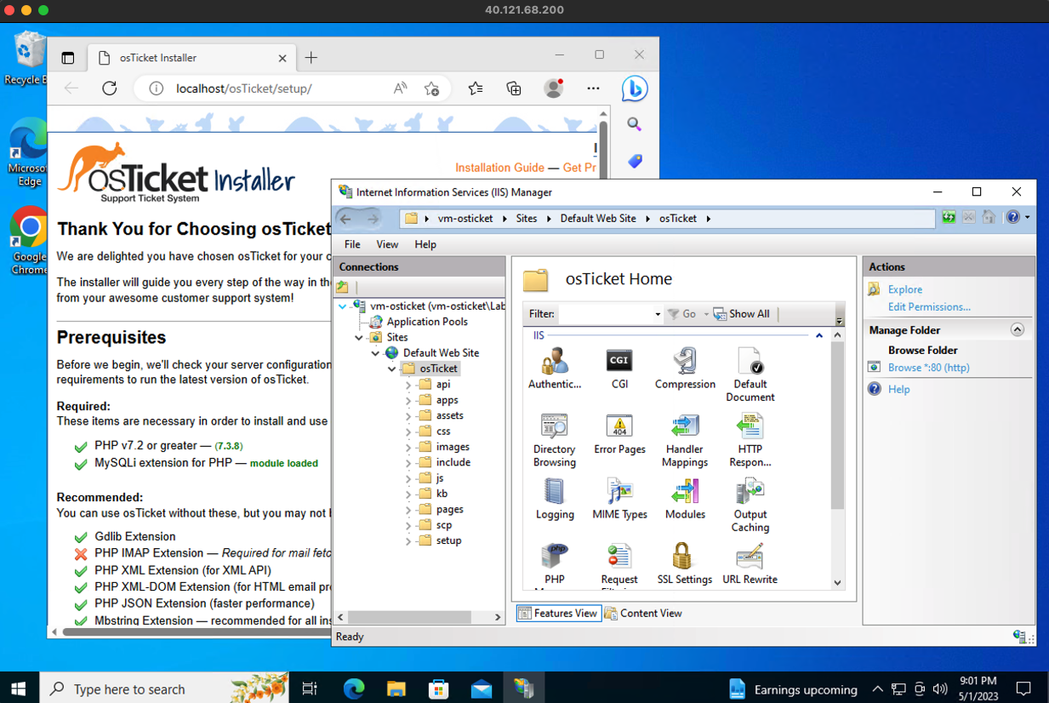
Task: Click the Windows taskbar search box
Action: (165, 689)
